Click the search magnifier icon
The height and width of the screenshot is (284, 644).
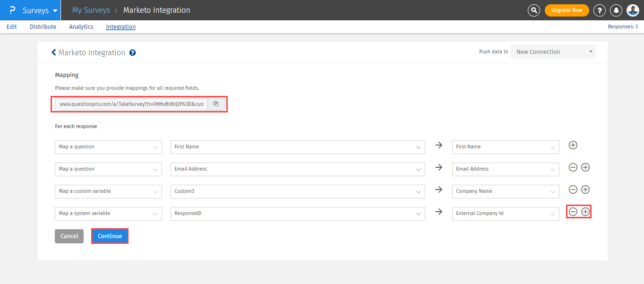(534, 10)
